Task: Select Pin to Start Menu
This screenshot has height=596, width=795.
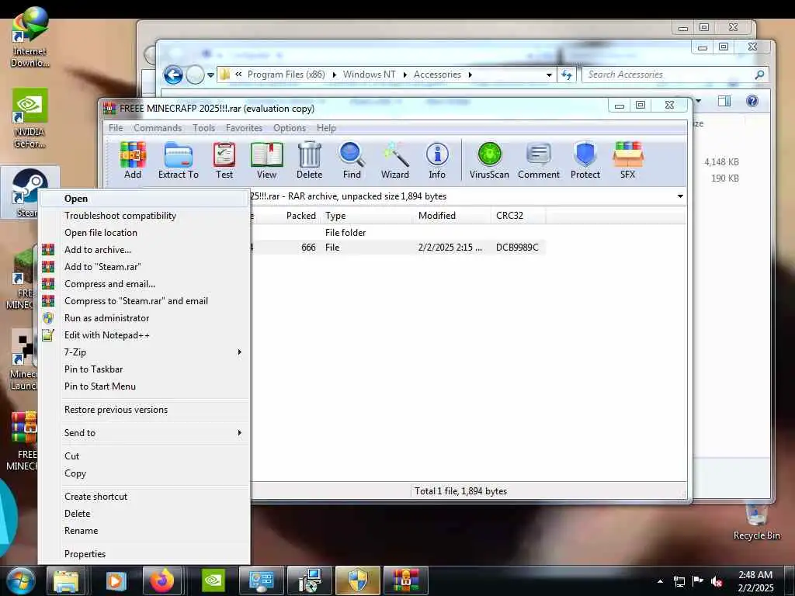Action: click(144, 386)
